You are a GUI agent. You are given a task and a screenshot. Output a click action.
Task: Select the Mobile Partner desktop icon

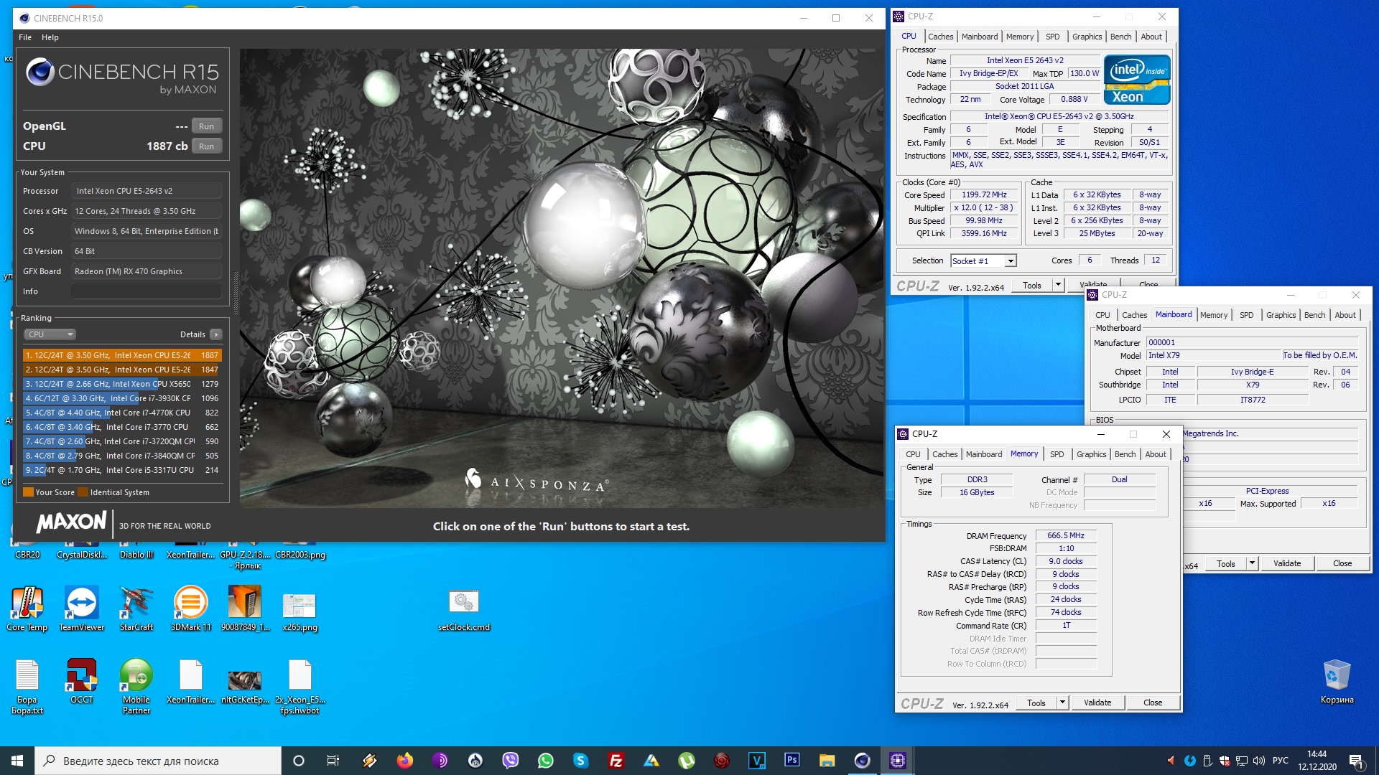(x=136, y=686)
